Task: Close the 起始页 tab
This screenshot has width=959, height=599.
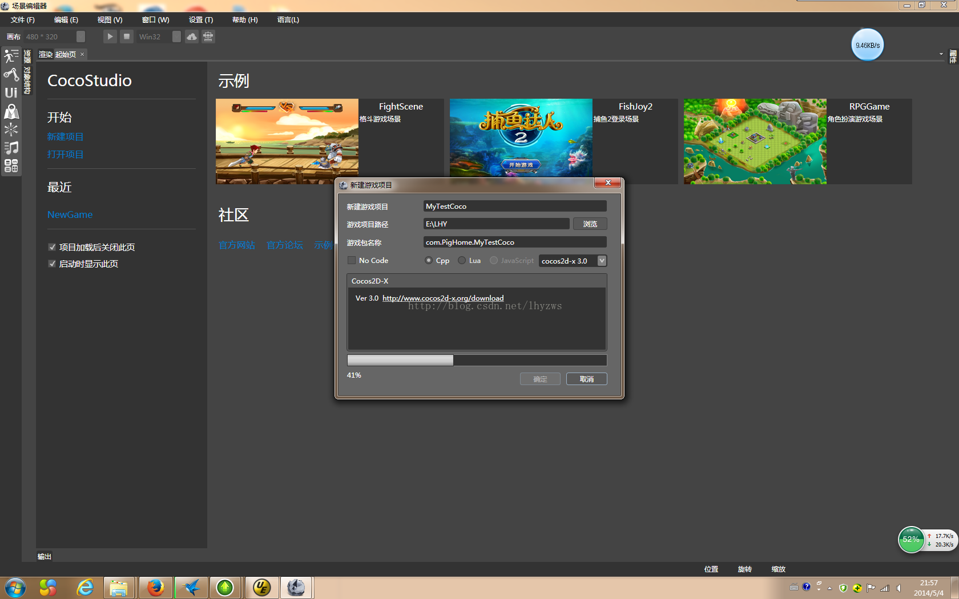Action: pos(82,54)
